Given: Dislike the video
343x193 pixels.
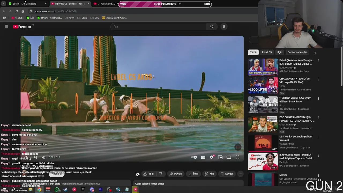Looking at the screenshot, I should (161, 174).
